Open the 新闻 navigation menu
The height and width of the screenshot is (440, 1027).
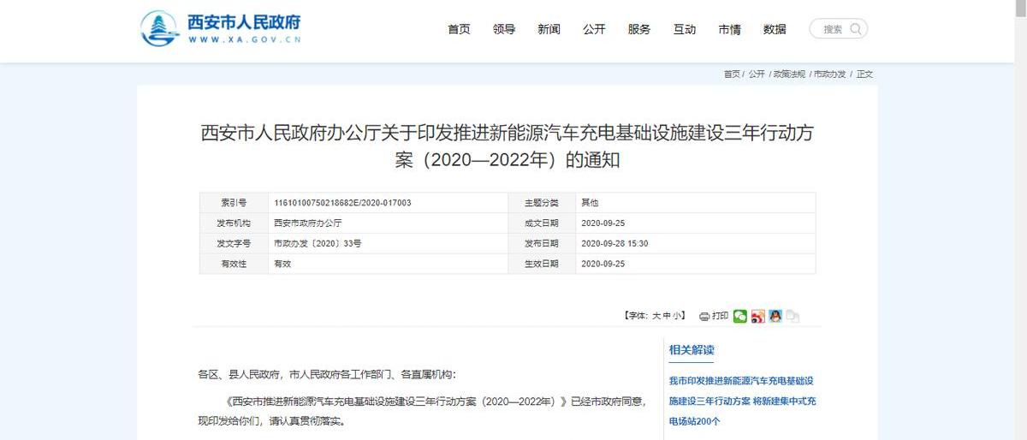549,29
